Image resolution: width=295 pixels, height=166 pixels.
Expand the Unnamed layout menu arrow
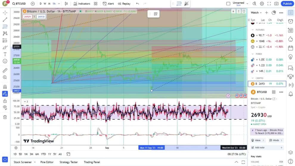(247, 4)
